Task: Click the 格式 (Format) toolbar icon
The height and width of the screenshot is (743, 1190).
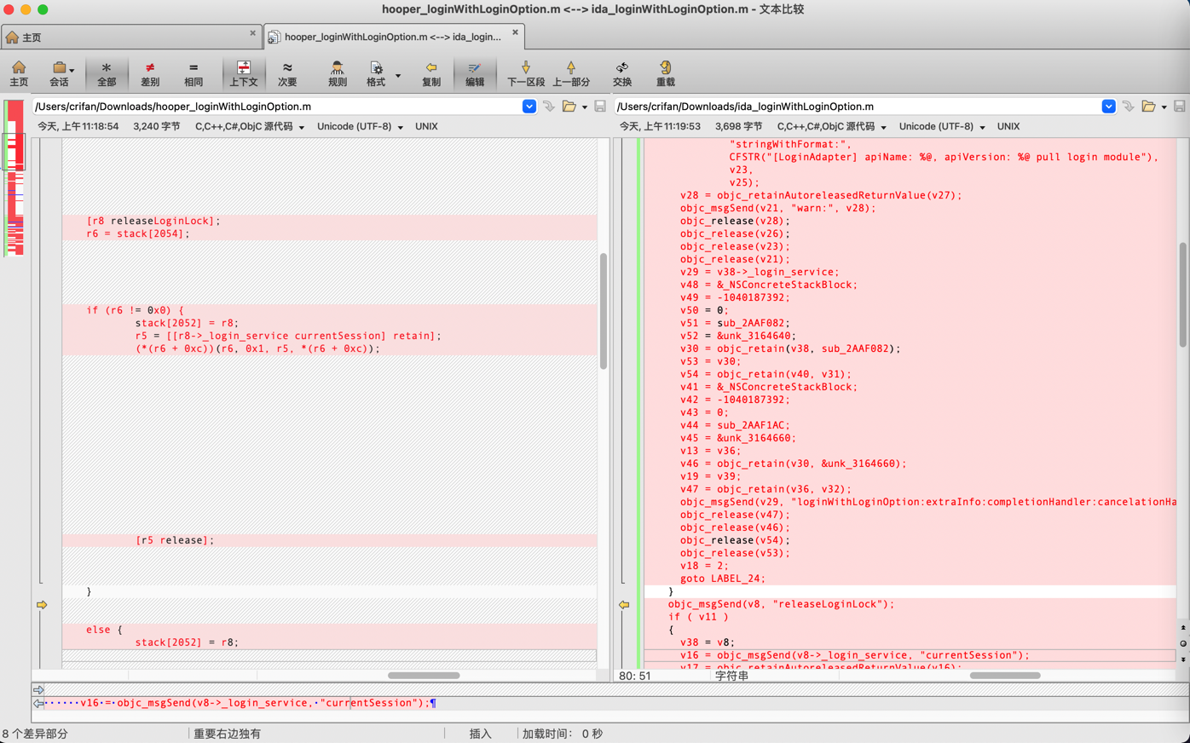Action: (x=376, y=73)
